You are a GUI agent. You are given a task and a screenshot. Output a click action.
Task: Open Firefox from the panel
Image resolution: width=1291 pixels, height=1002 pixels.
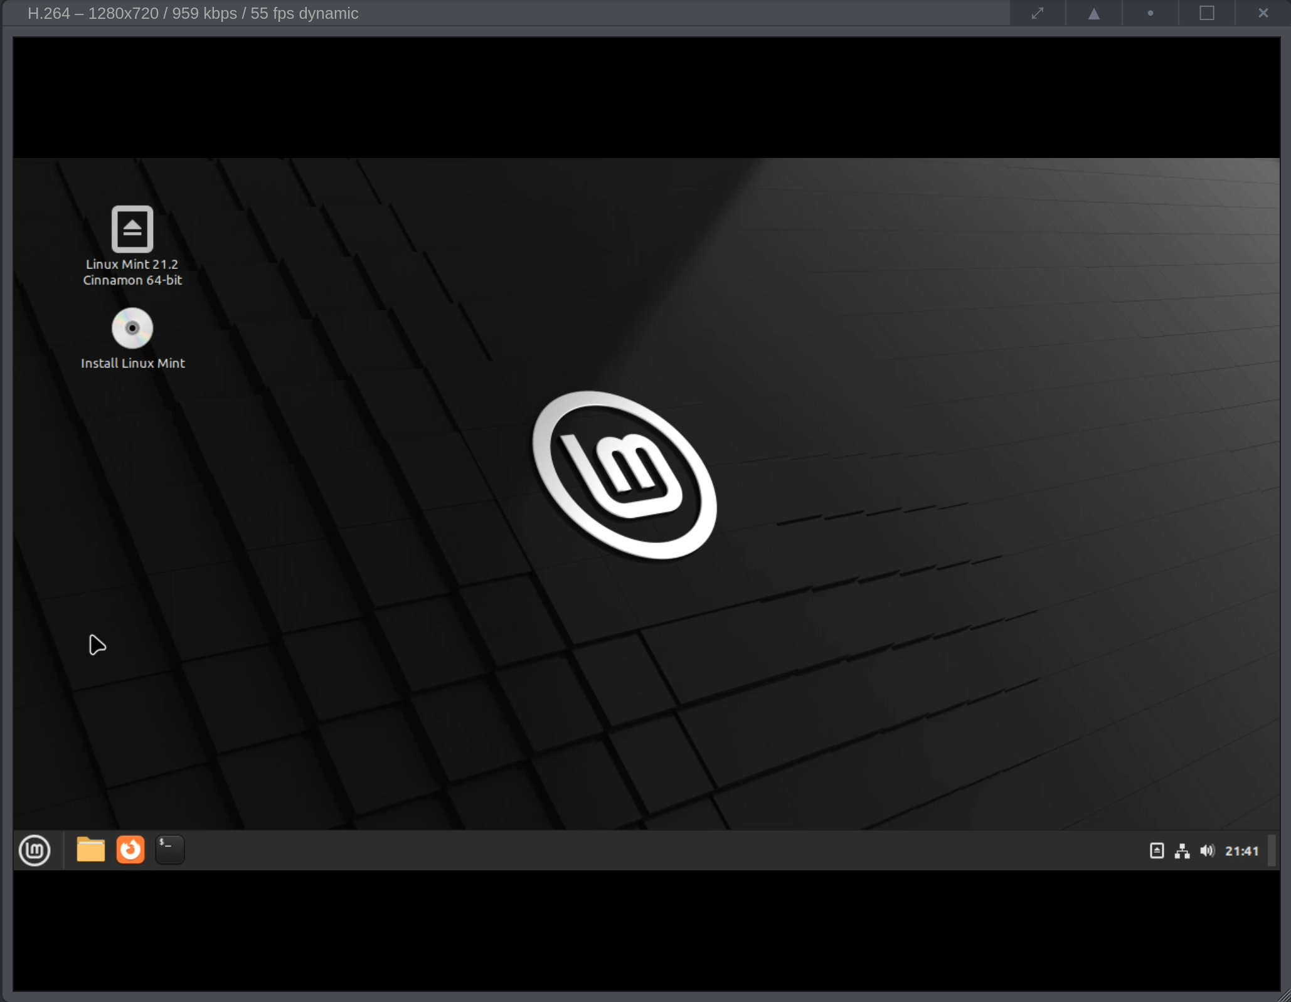coord(130,850)
